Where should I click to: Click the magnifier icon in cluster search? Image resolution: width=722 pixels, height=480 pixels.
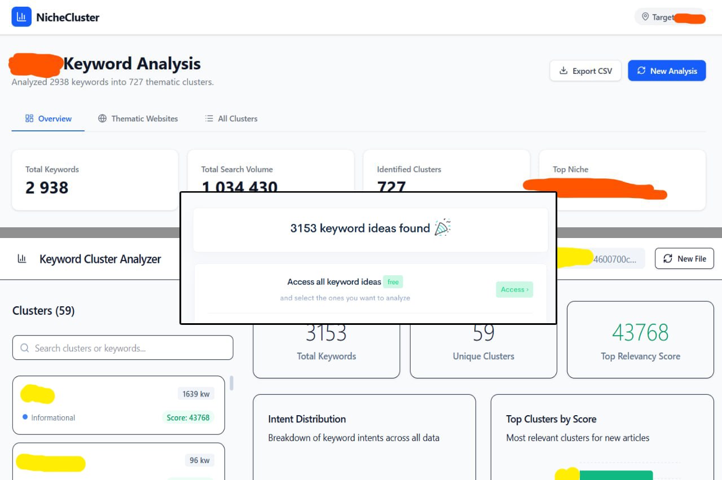[x=25, y=348]
